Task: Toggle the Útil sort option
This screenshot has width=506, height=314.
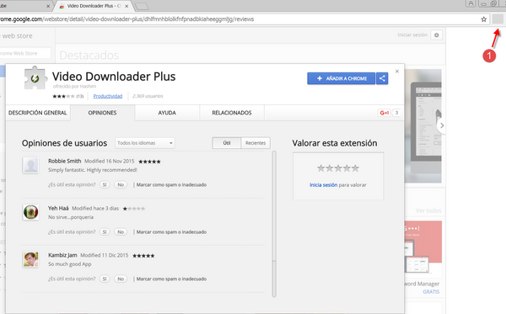Action: pos(227,143)
